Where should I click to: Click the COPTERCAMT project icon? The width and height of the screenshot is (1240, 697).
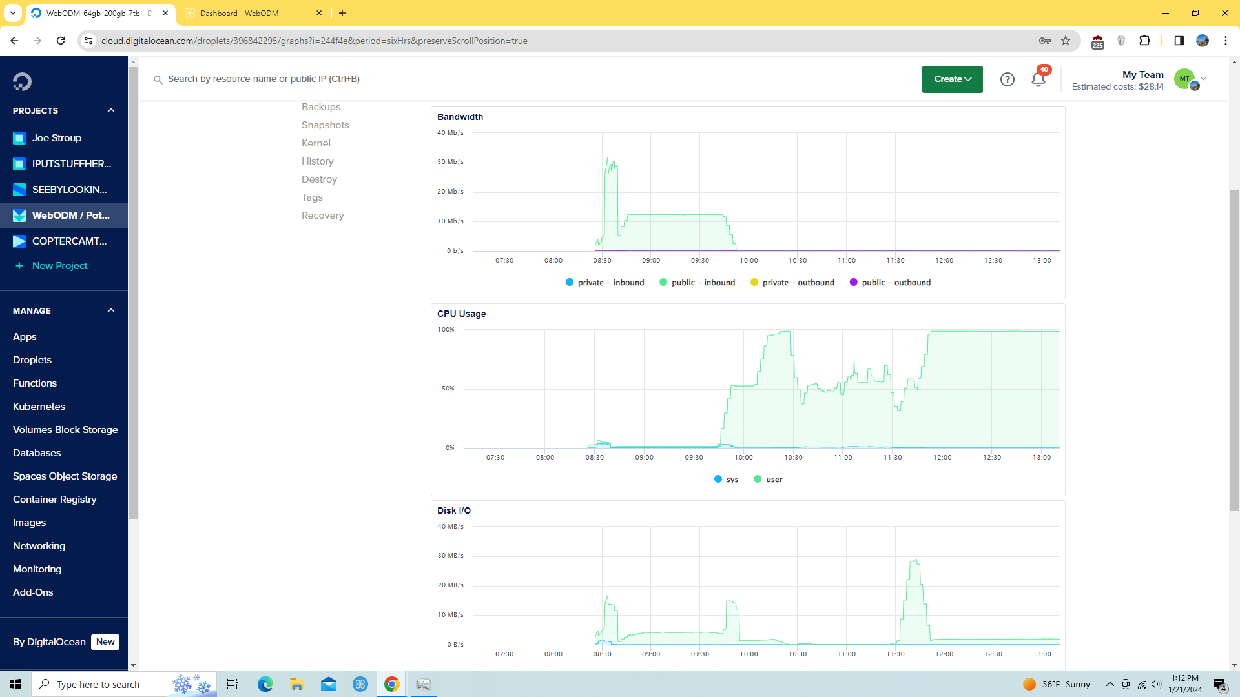tap(19, 241)
